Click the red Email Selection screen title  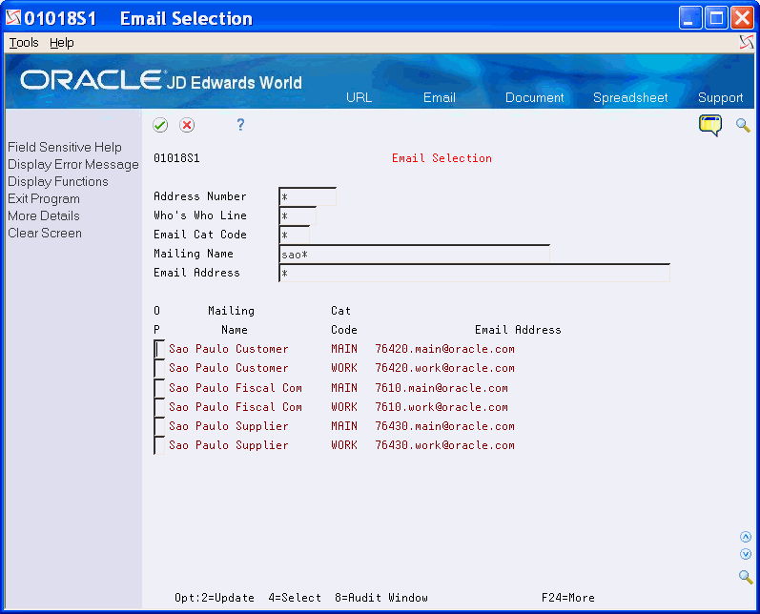click(442, 158)
